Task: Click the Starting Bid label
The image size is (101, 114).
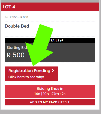Action: click(x=17, y=48)
